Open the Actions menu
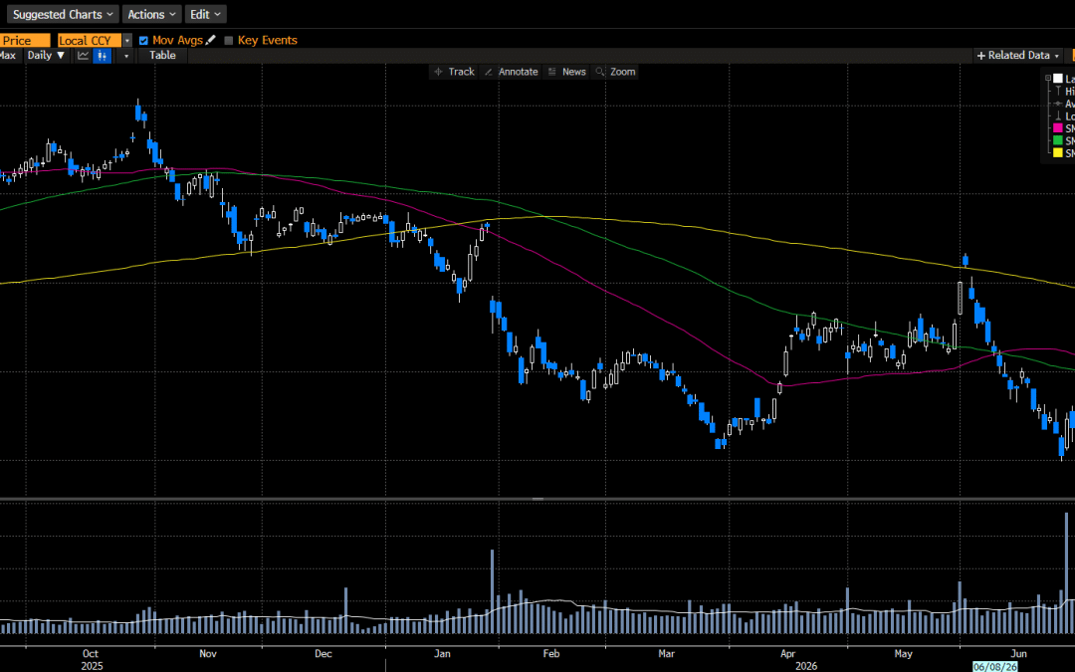The width and height of the screenshot is (1075, 672). pos(151,14)
